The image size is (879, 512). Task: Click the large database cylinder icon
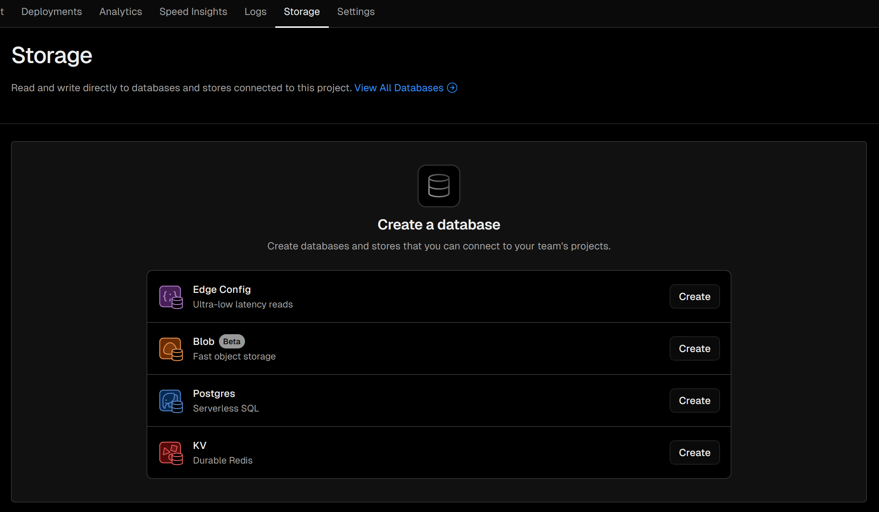[x=439, y=186]
